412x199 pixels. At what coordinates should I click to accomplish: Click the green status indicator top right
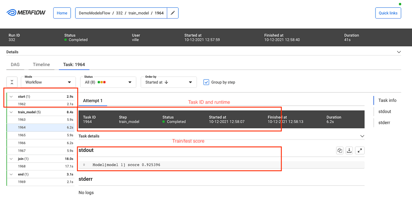(400, 4)
